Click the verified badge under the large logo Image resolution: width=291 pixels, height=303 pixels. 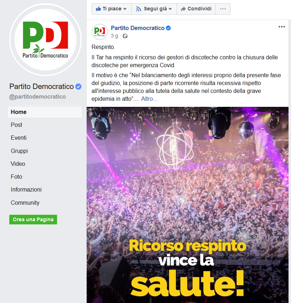(x=78, y=86)
